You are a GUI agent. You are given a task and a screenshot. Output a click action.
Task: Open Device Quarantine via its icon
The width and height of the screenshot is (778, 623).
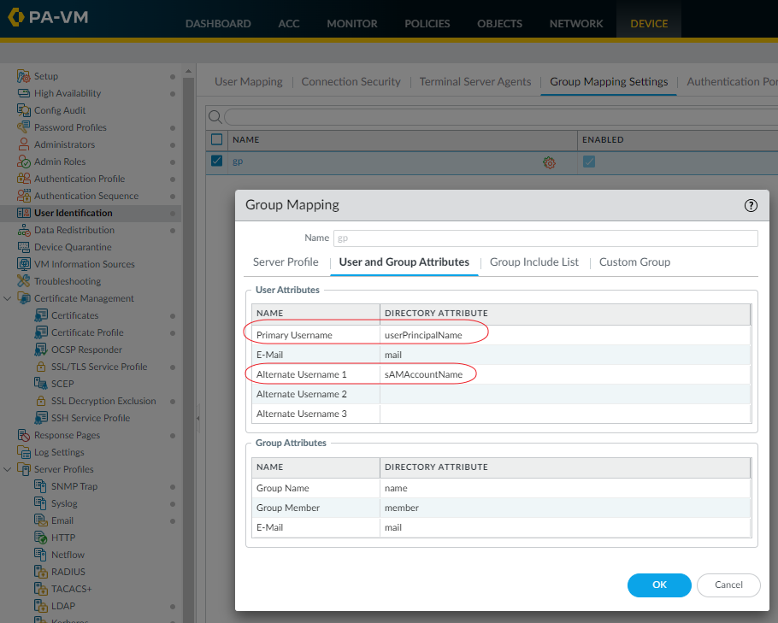tap(24, 247)
